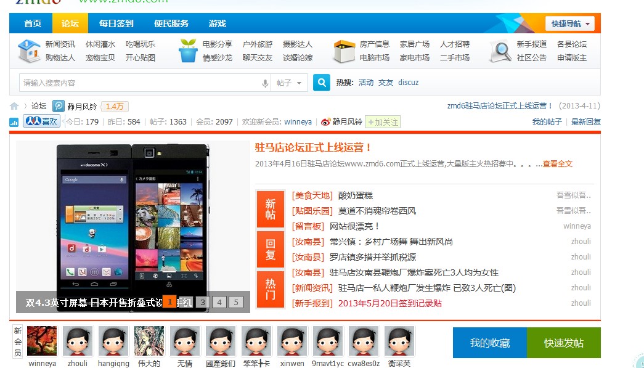Expand the 帖子 search type dropdown
Image resolution: width=644 pixels, height=368 pixels.
(289, 83)
